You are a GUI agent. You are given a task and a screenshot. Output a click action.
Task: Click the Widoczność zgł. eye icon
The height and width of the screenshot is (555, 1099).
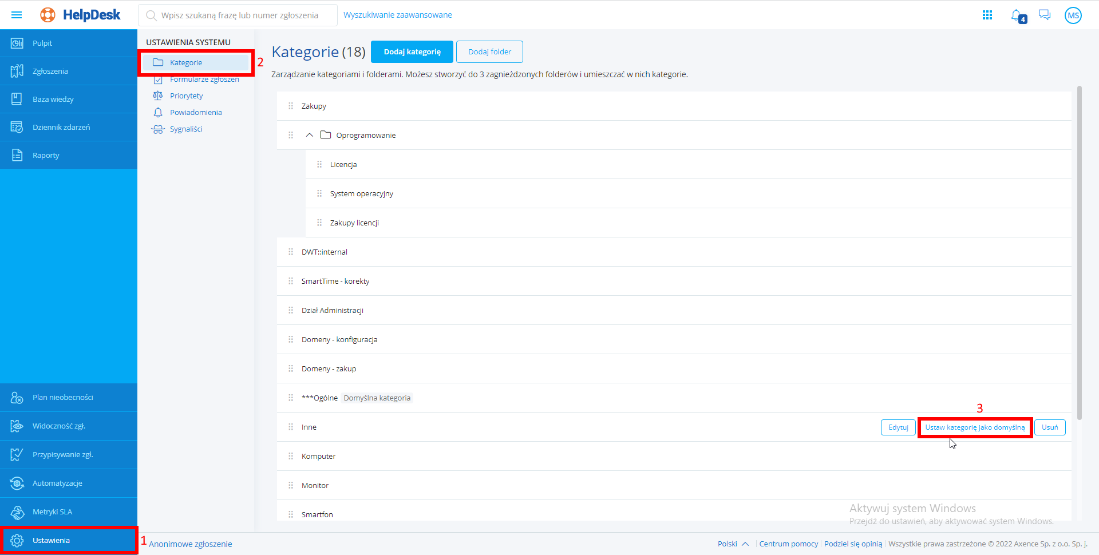[17, 426]
